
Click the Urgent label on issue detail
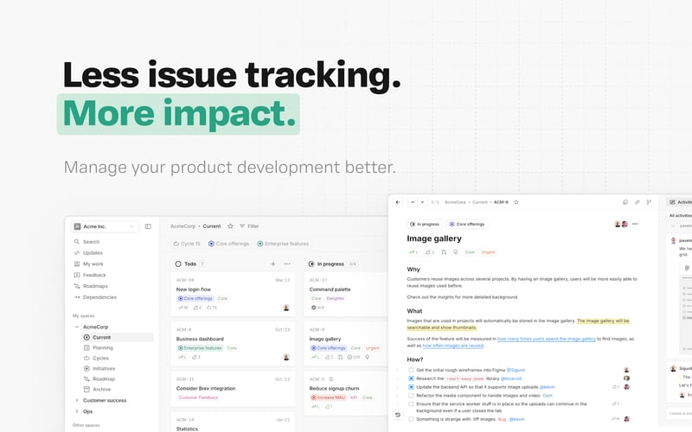coord(488,252)
